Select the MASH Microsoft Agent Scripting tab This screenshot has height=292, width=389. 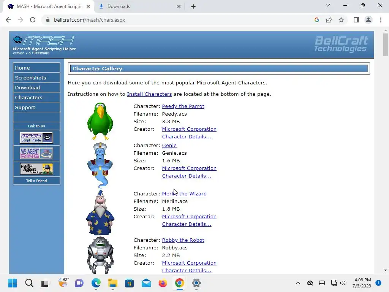point(49,6)
